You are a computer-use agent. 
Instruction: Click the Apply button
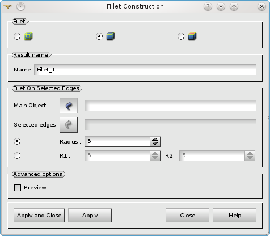pyautogui.click(x=90, y=216)
